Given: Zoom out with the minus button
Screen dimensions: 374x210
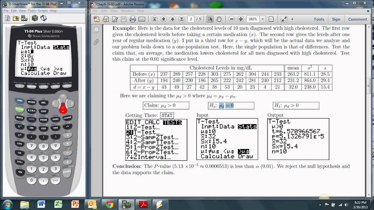Looking at the screenshot, I should tap(232, 19).
